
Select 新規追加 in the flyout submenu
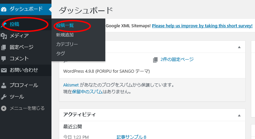coord(65,35)
